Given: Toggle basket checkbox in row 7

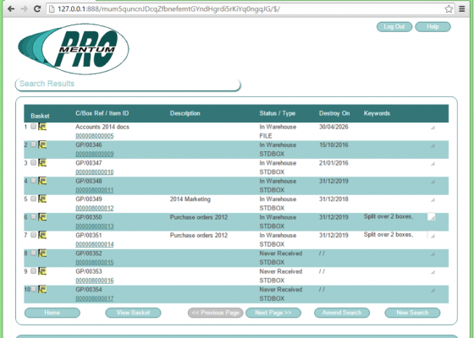Looking at the screenshot, I should tap(33, 235).
